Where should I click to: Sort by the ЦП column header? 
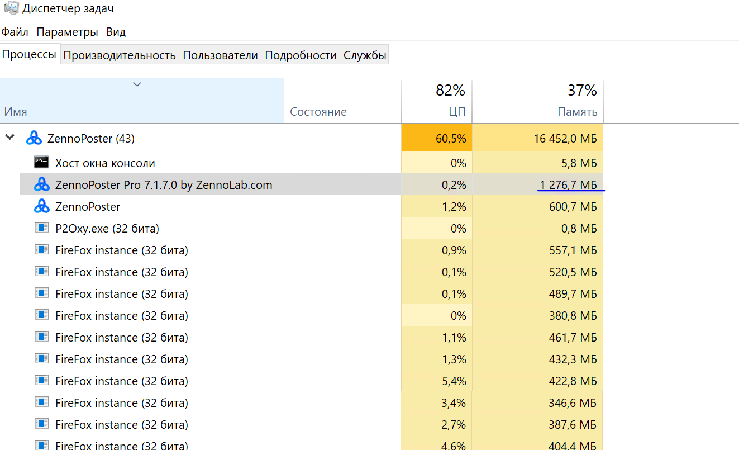tap(437, 101)
